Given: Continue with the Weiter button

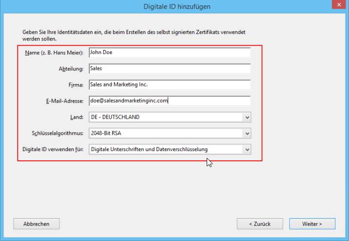Looking at the screenshot, I should pos(312,224).
